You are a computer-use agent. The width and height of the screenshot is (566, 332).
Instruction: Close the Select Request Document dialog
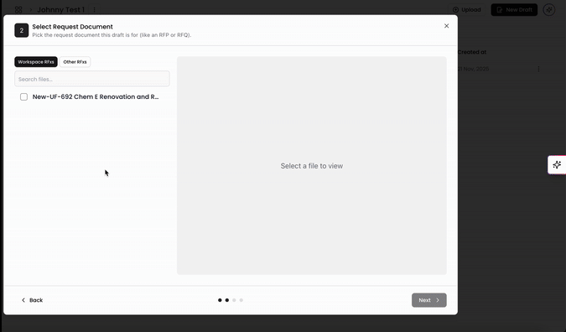pyautogui.click(x=447, y=26)
